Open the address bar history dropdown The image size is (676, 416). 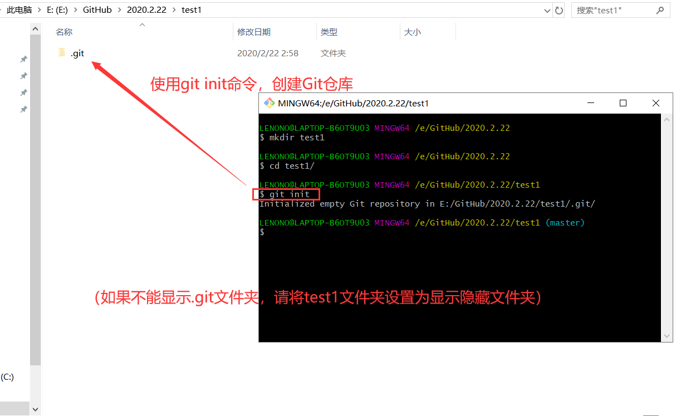[546, 9]
